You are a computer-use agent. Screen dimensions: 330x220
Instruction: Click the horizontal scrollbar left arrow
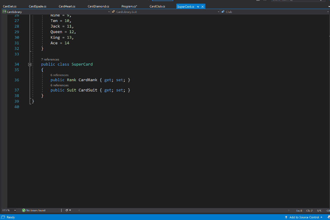click(x=79, y=210)
